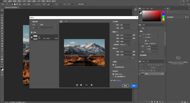
Task: Click the foreground color swatch in toolbox
Action: [1, 69]
